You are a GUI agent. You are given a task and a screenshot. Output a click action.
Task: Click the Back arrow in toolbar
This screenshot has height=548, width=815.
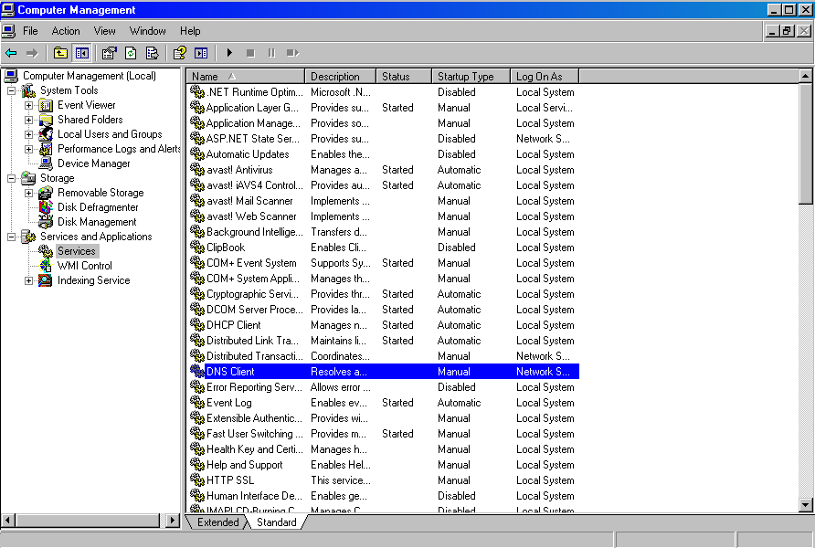12,53
